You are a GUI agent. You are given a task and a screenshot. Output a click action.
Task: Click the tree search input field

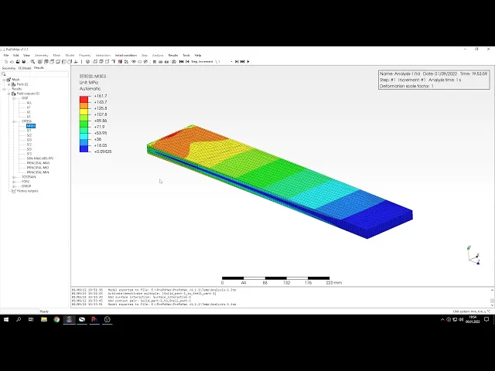point(36,74)
